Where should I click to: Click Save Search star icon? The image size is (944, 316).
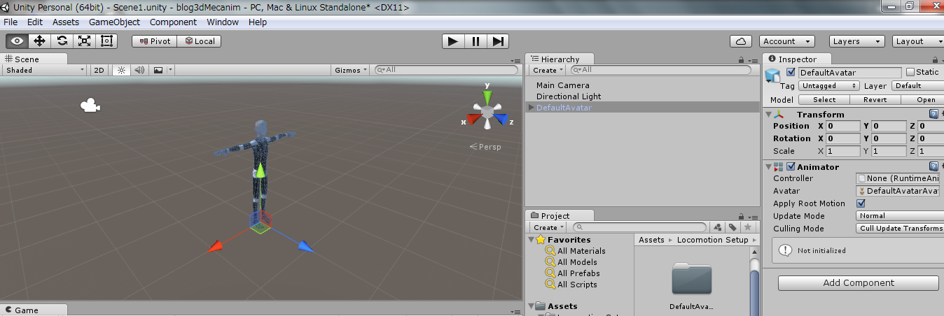coord(748,227)
